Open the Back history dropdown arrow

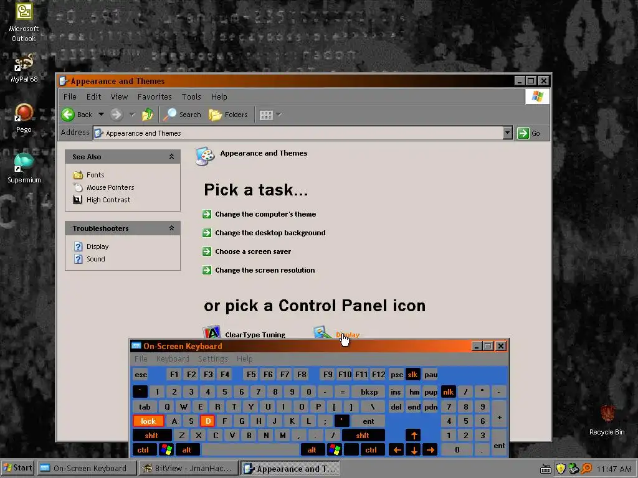coord(101,115)
